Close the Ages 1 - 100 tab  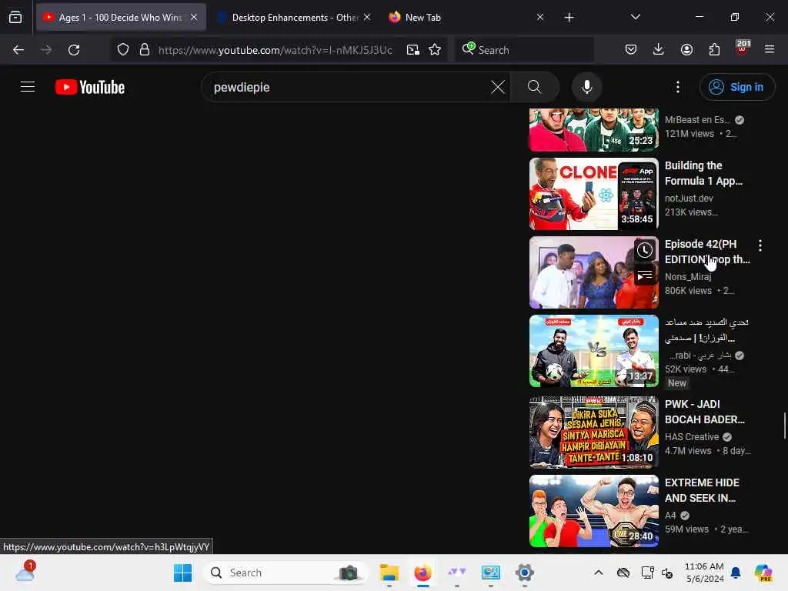coord(194,17)
